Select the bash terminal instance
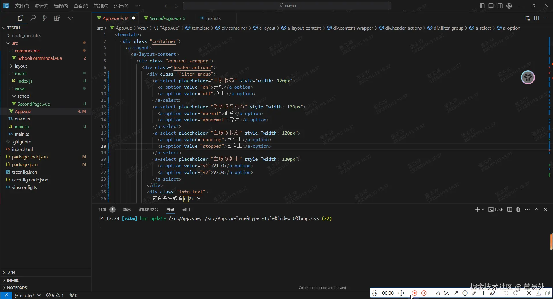Image resolution: width=553 pixels, height=299 pixels. (x=496, y=209)
